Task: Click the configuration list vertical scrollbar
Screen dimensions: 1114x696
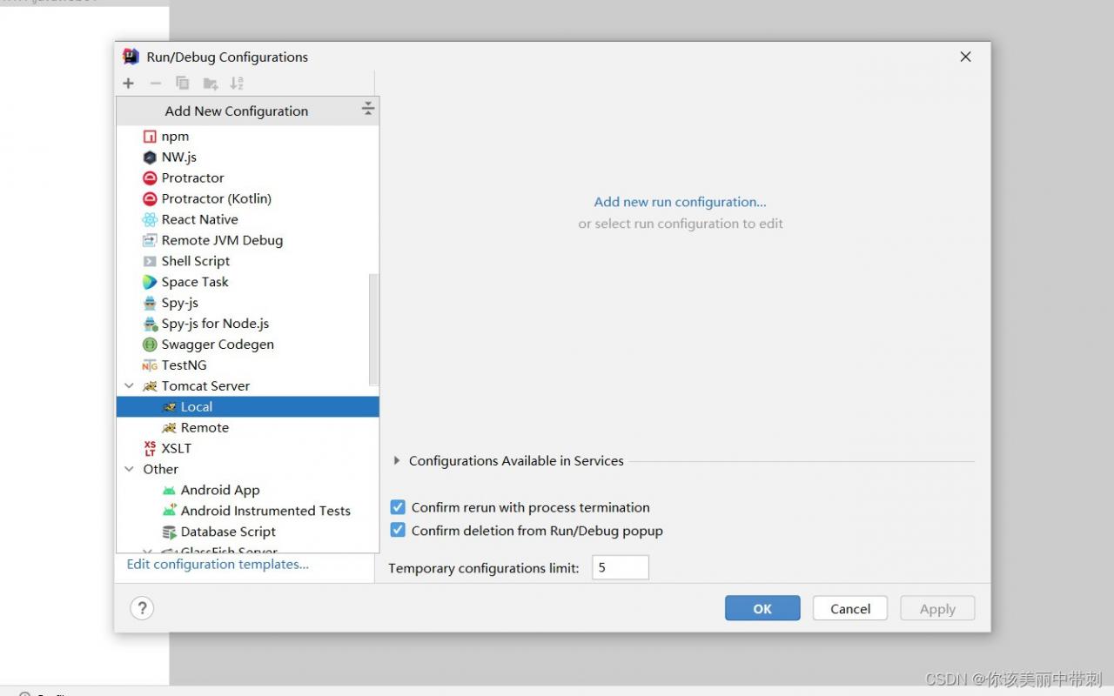Action: pos(374,330)
